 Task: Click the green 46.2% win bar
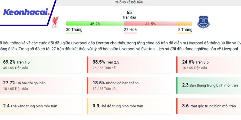coord(95,23)
